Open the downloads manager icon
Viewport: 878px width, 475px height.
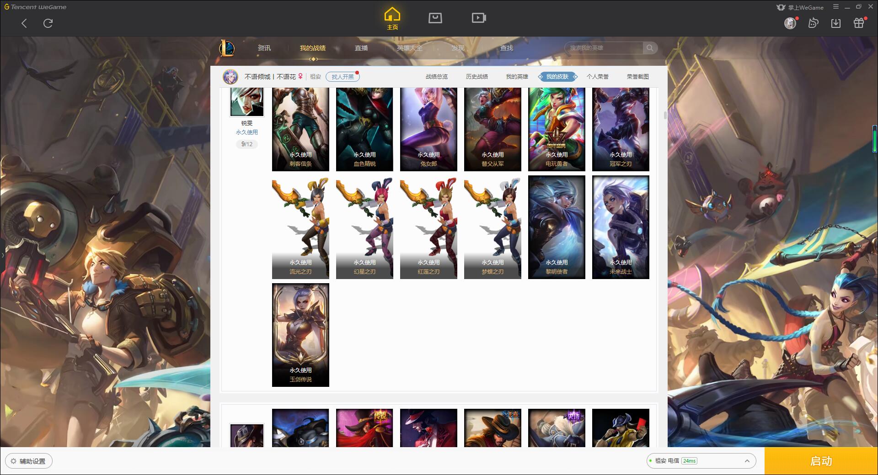click(x=836, y=23)
